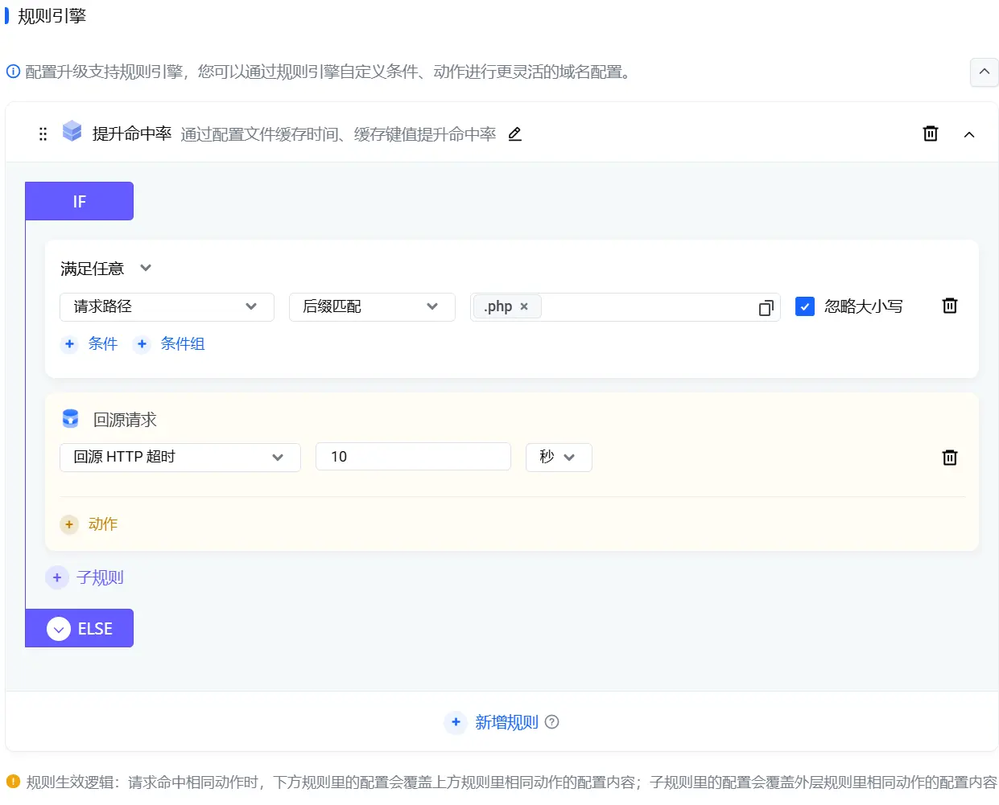The width and height of the screenshot is (999, 805).
Task: Delete the 回源 HTTP 超时 action row
Action: point(950,458)
